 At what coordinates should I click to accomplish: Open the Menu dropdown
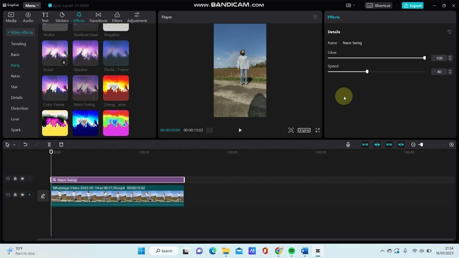point(32,5)
